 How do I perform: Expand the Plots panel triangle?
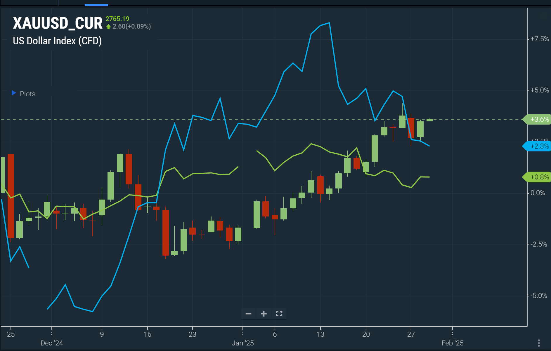click(14, 93)
